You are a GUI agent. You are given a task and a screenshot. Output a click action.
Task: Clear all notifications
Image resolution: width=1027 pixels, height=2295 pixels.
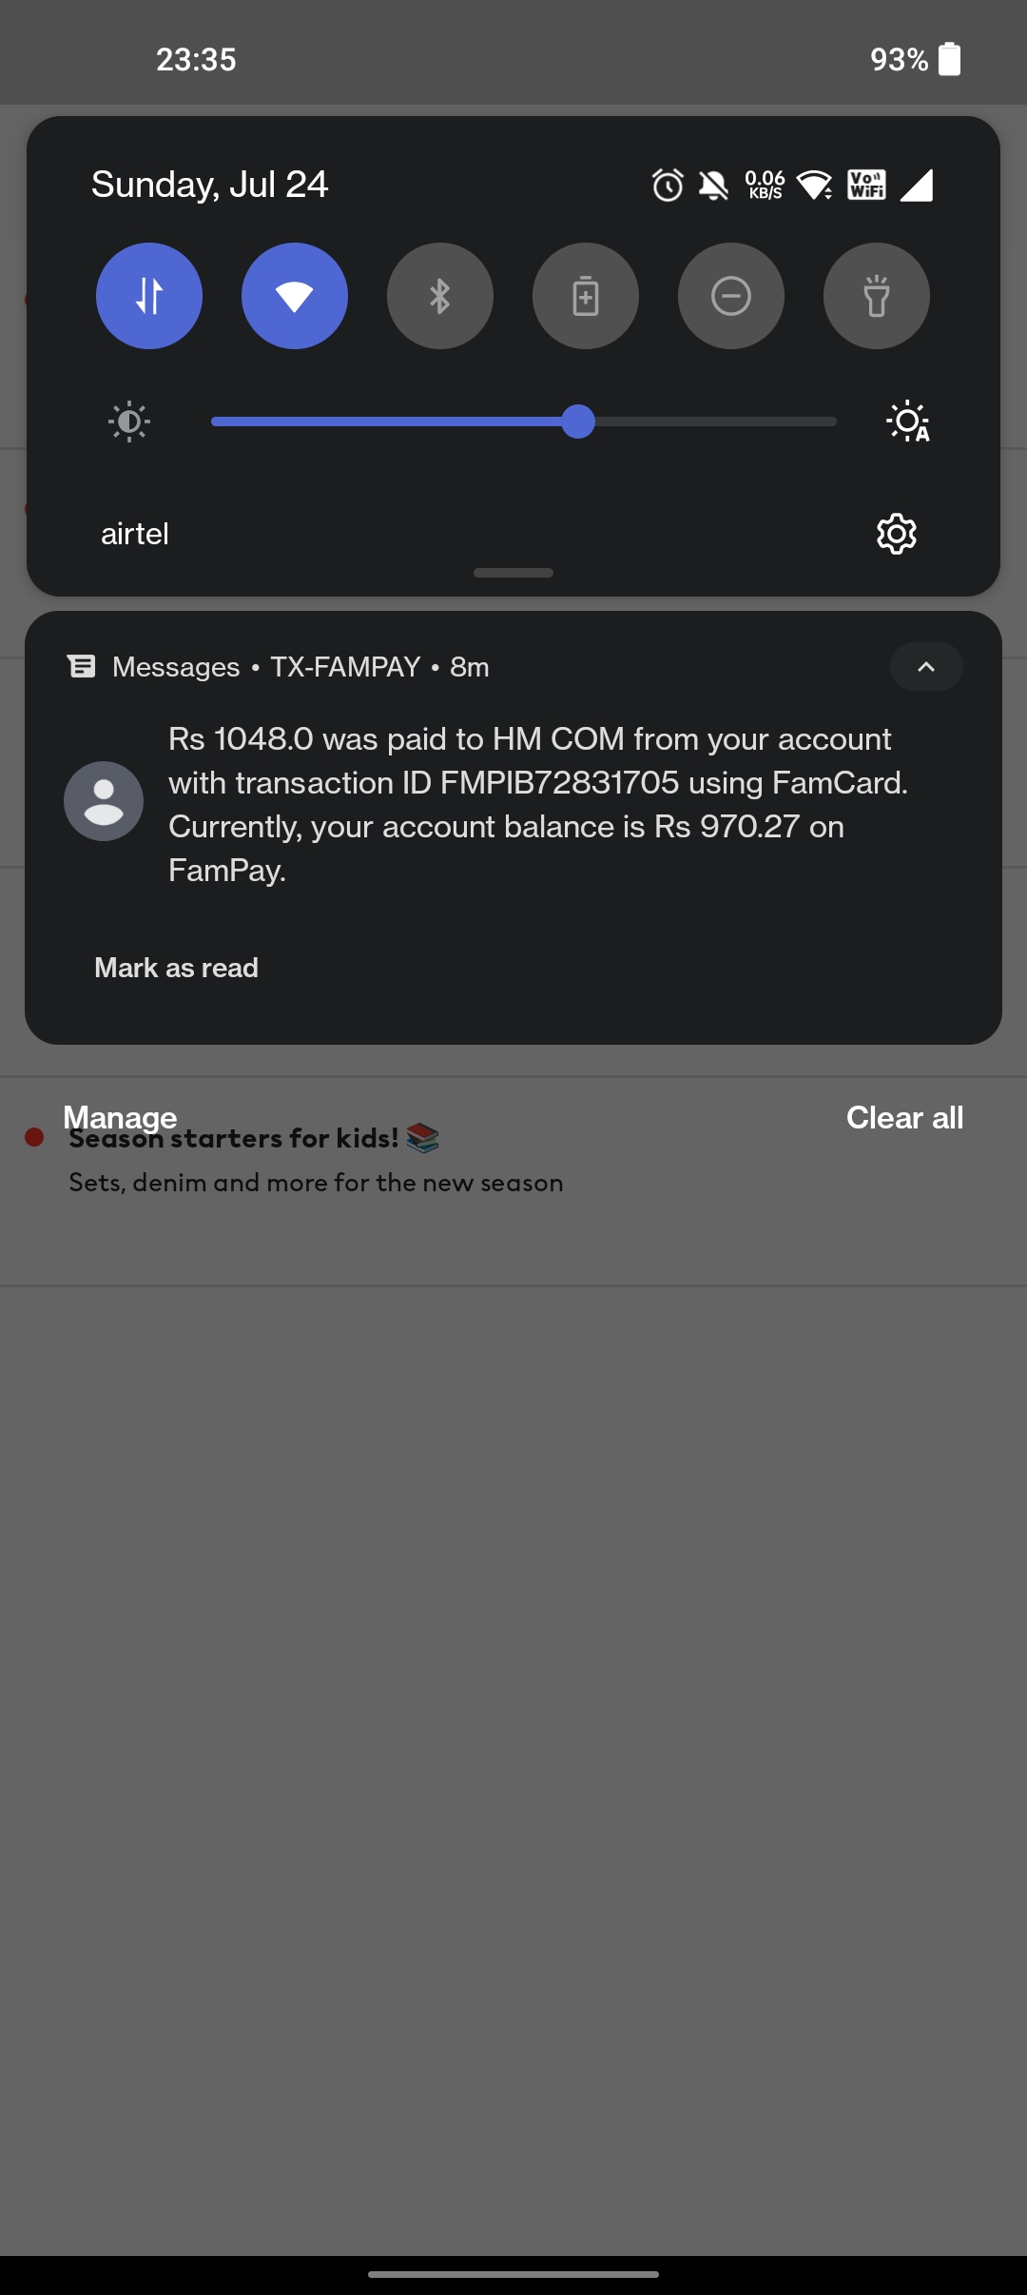(x=903, y=1118)
